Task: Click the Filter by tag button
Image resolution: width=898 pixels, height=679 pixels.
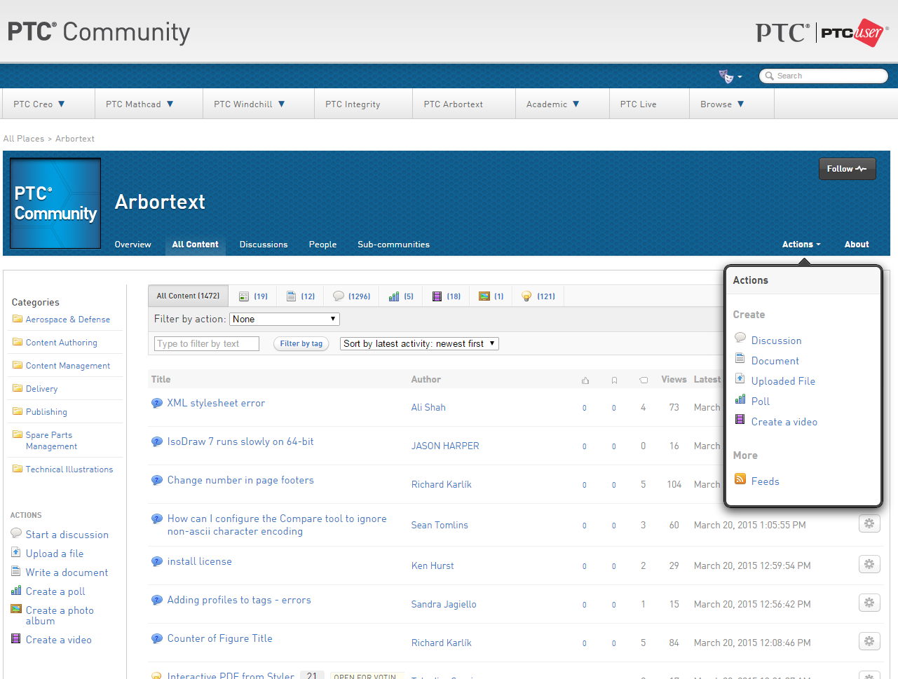Action: [x=301, y=343]
